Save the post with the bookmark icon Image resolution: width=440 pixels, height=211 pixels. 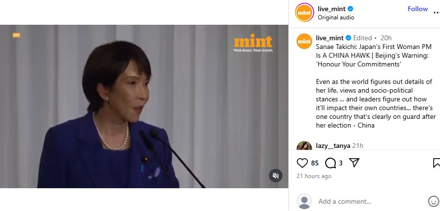pos(436,162)
